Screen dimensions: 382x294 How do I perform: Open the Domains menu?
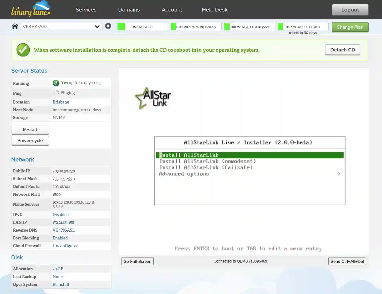tap(129, 10)
